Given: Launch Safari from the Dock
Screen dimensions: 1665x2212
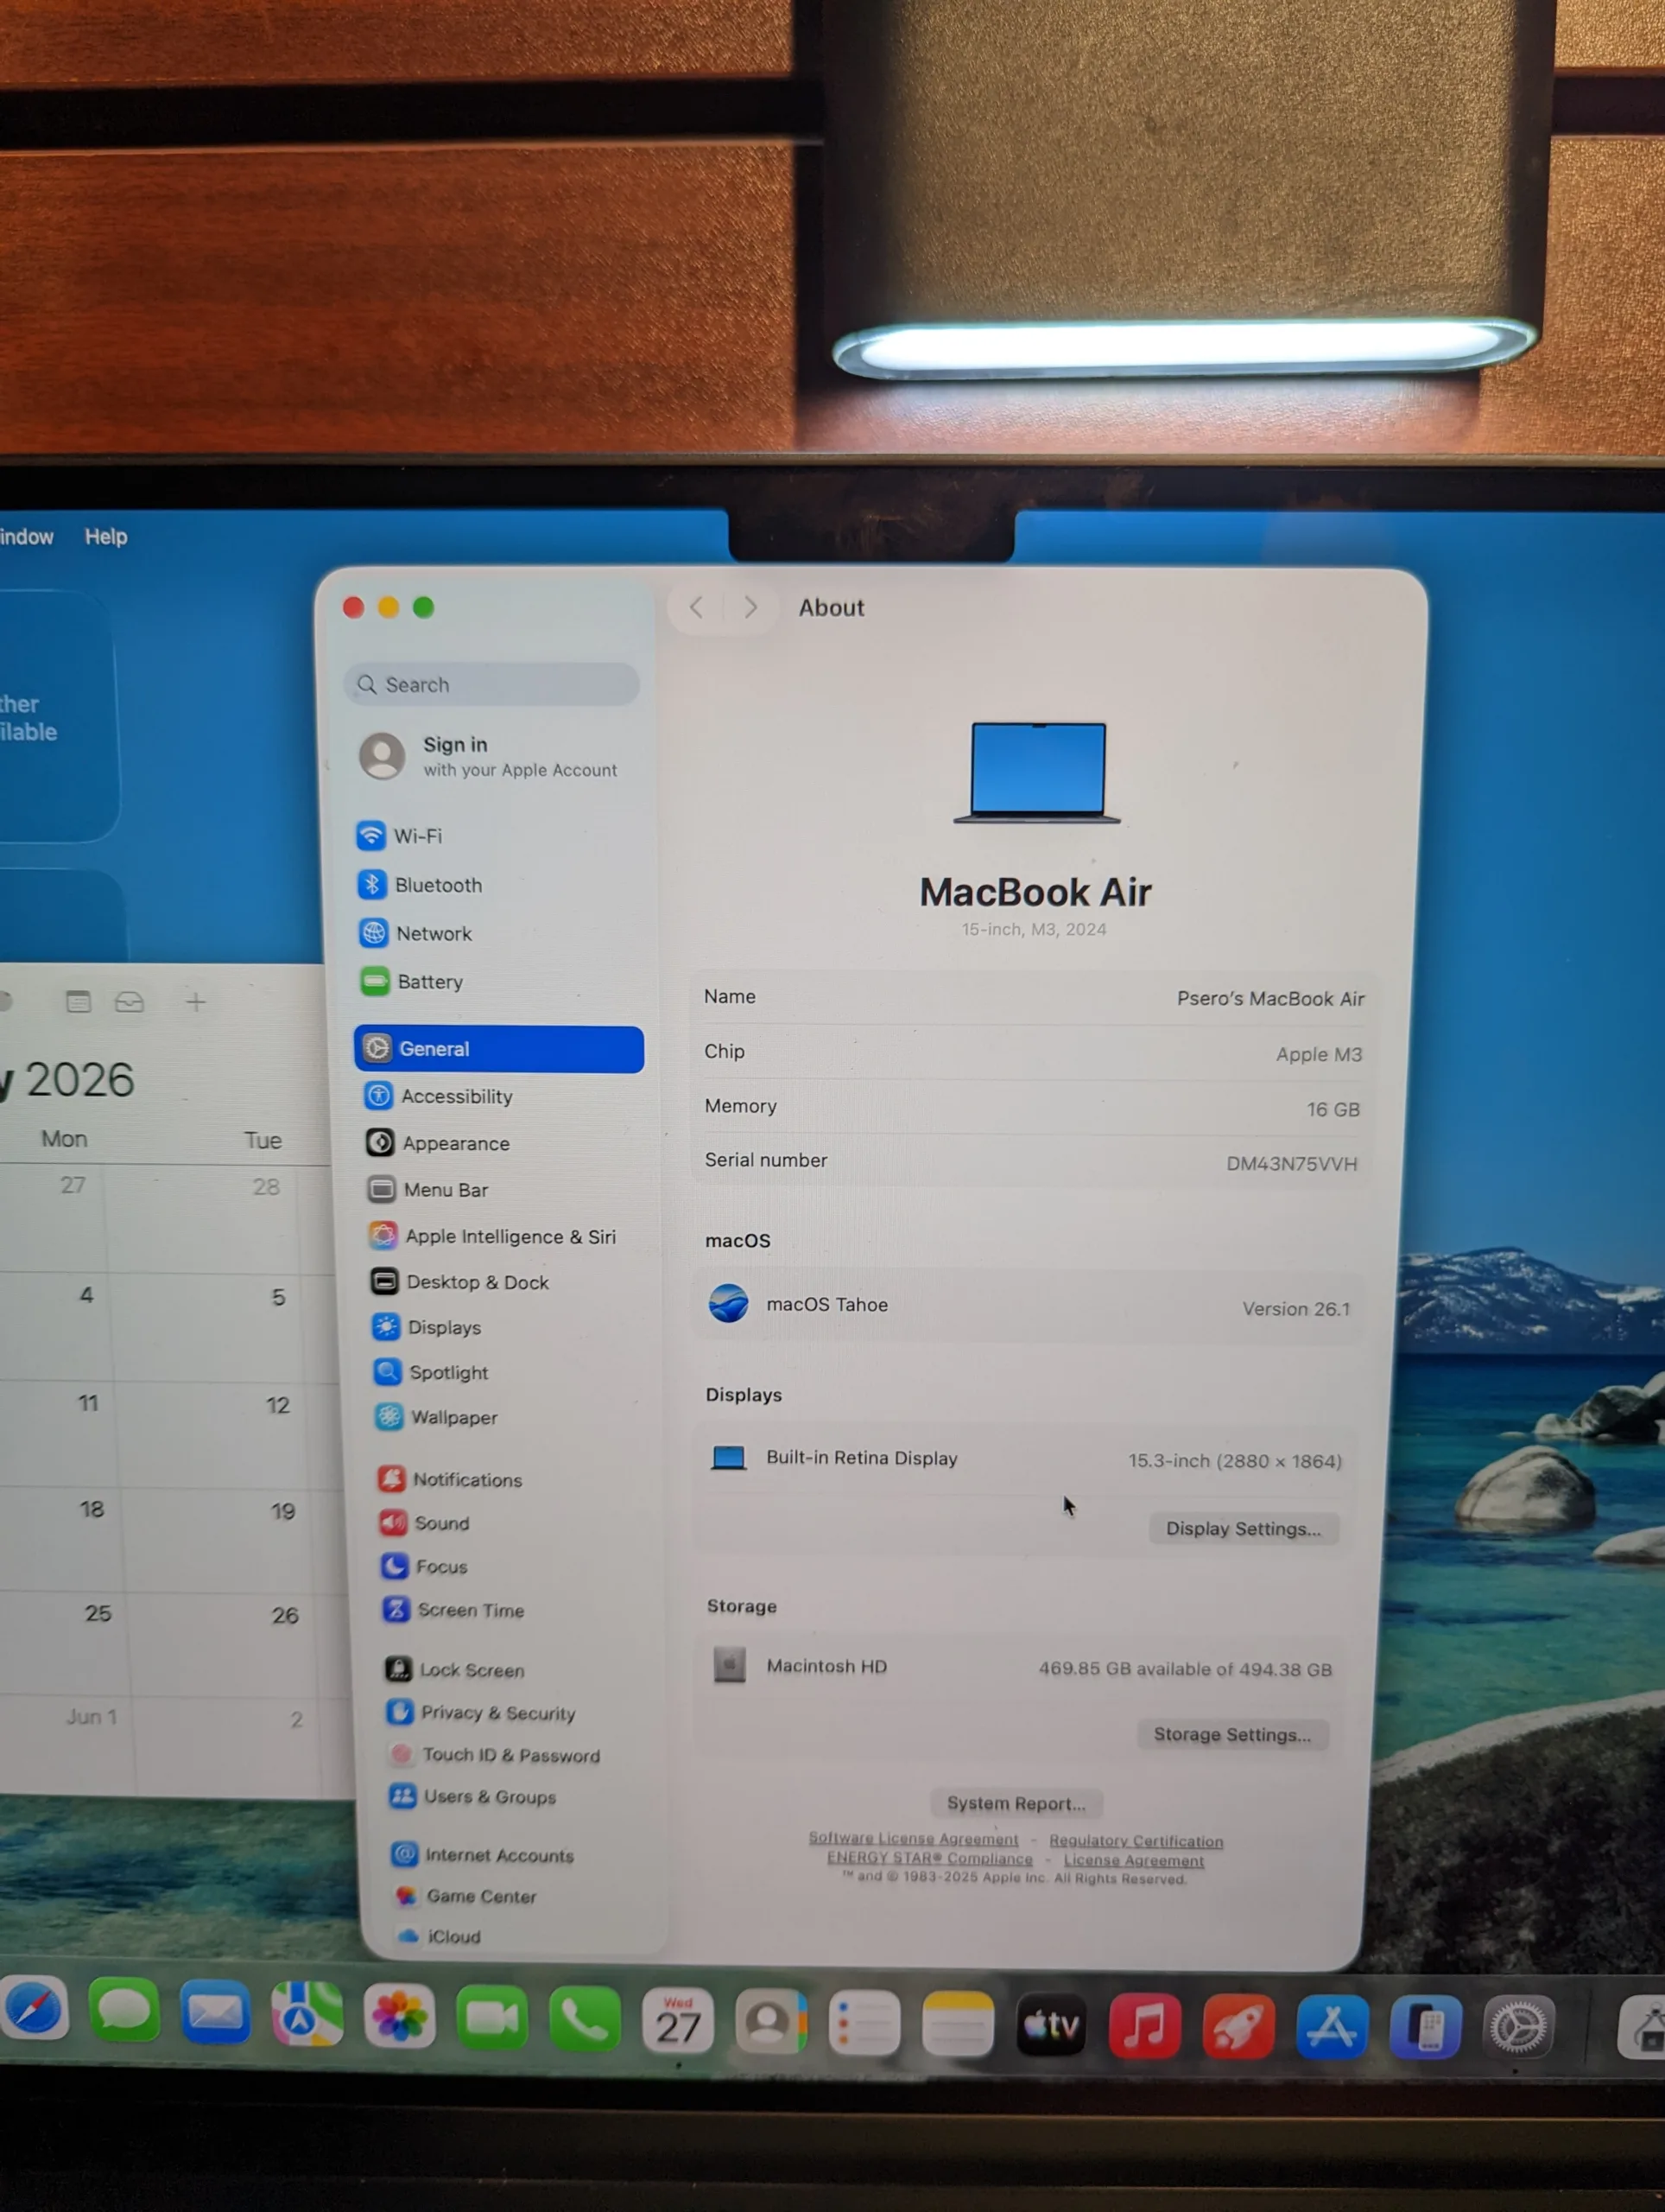Looking at the screenshot, I should (x=34, y=2008).
